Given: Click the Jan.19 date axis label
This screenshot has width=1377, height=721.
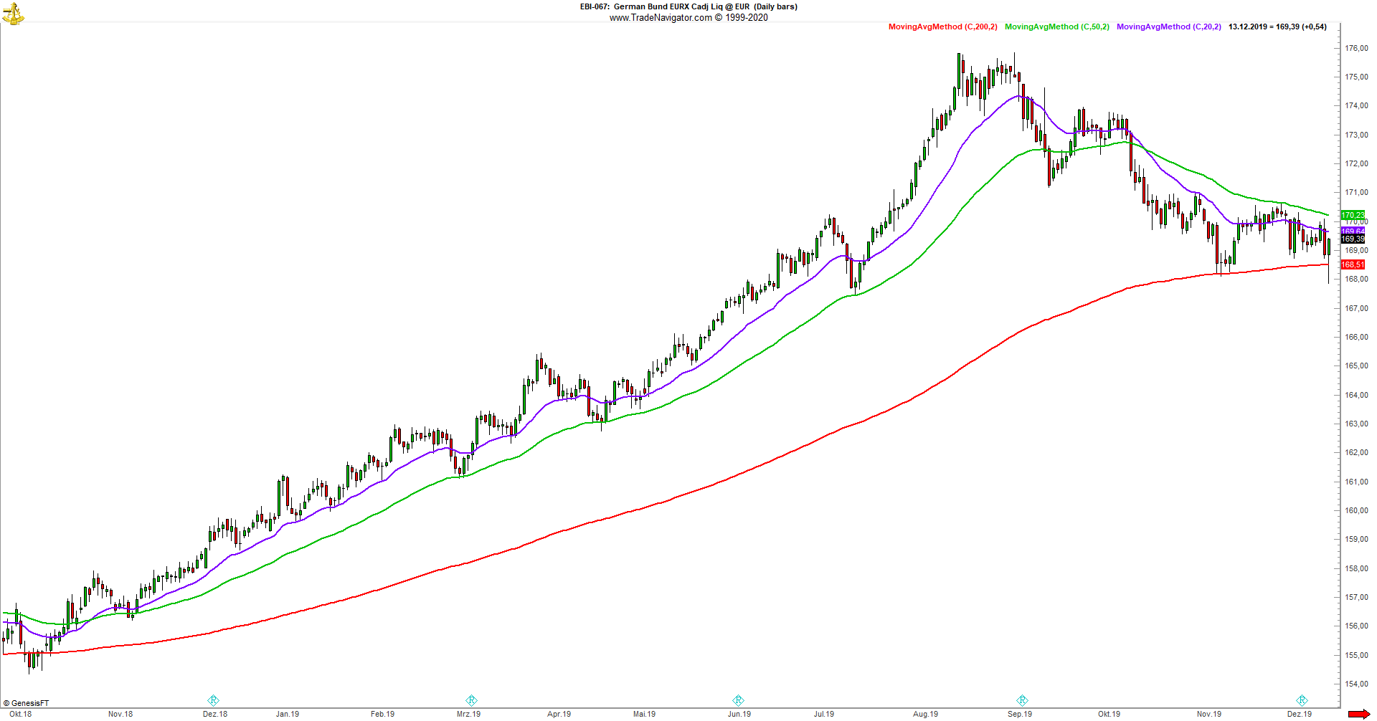Looking at the screenshot, I should coord(288,714).
